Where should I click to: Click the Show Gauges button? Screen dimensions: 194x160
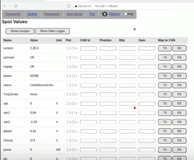coord(20,31)
